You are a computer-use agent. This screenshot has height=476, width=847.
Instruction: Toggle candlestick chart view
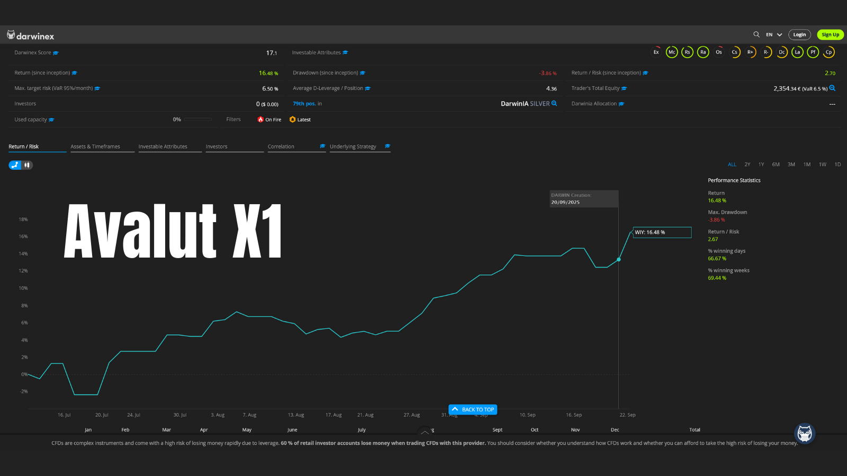[26, 165]
